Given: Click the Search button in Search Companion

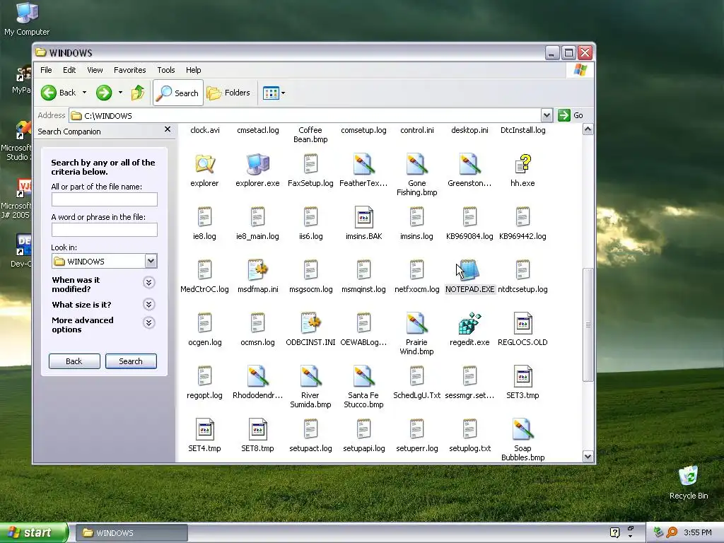Looking at the screenshot, I should 131,361.
